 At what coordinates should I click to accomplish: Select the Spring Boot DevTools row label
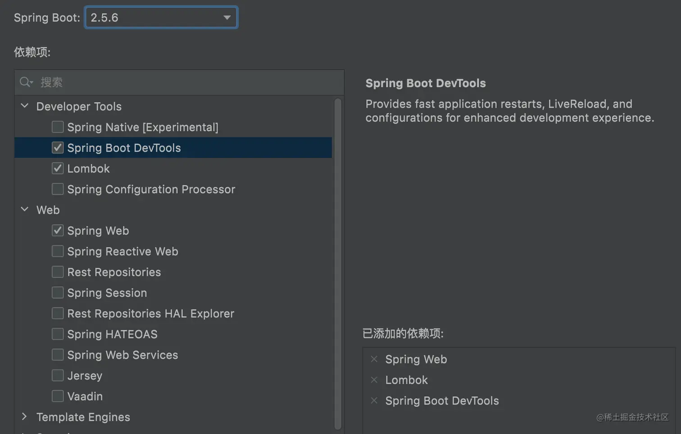click(124, 148)
